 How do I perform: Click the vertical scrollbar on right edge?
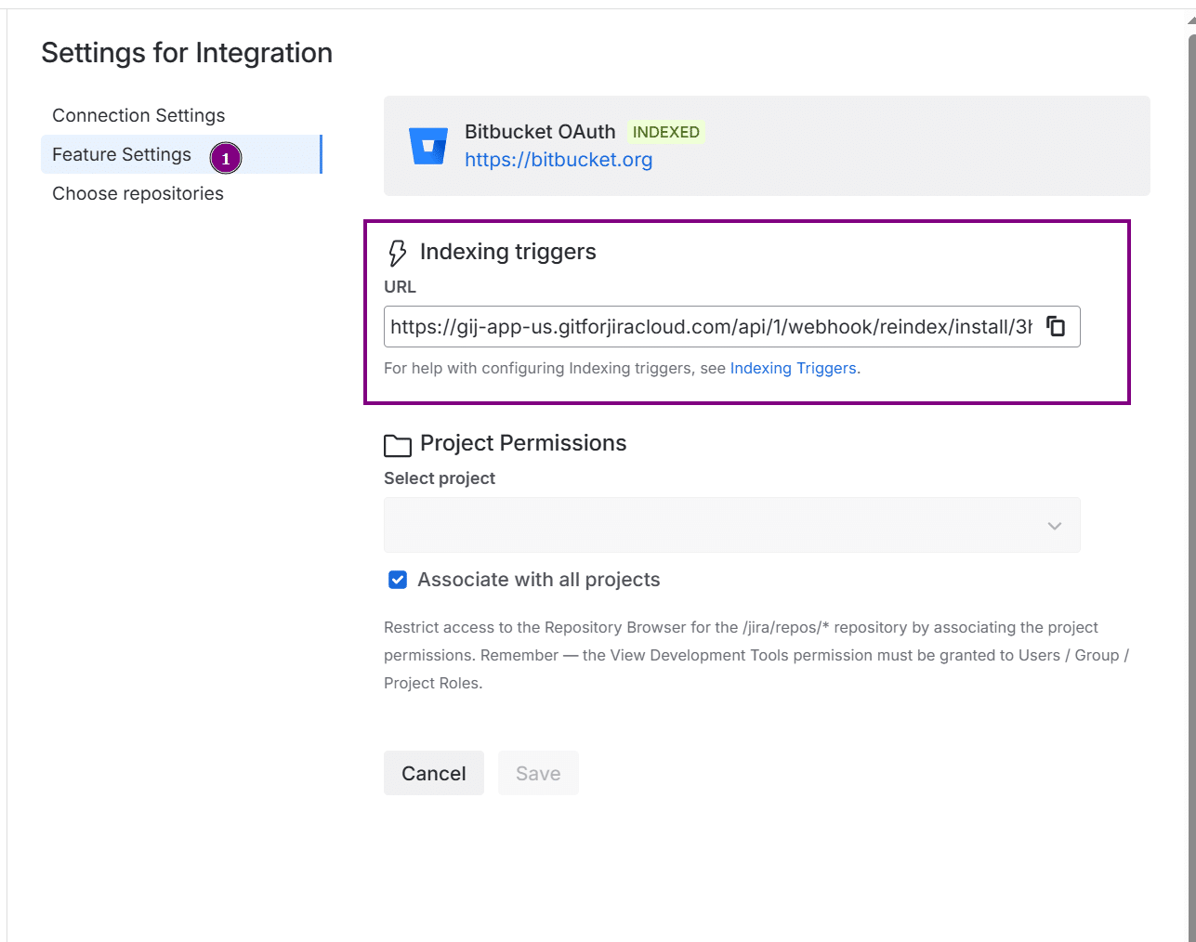pyautogui.click(x=1191, y=464)
